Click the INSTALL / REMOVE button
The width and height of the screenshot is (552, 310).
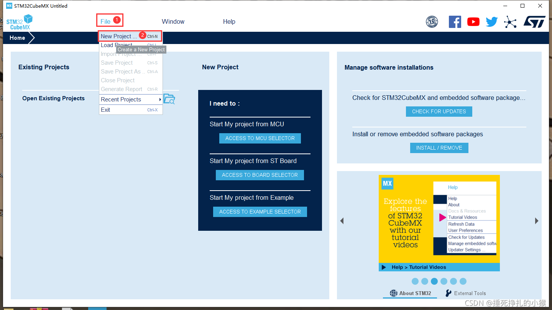439,148
